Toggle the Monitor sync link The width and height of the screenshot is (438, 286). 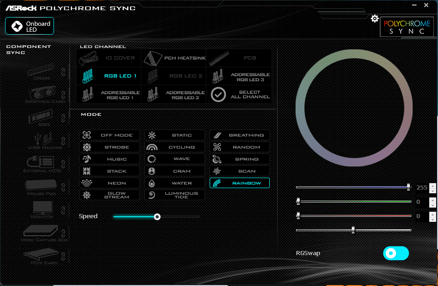[64, 210]
